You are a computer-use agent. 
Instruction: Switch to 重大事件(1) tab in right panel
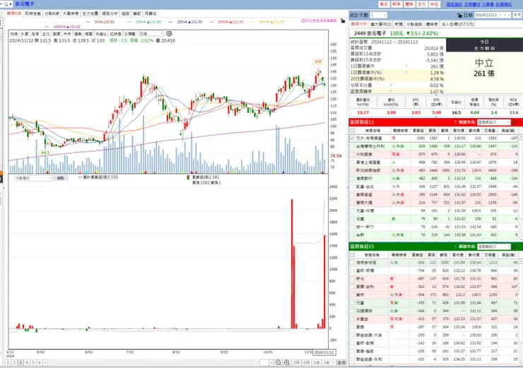click(381, 24)
